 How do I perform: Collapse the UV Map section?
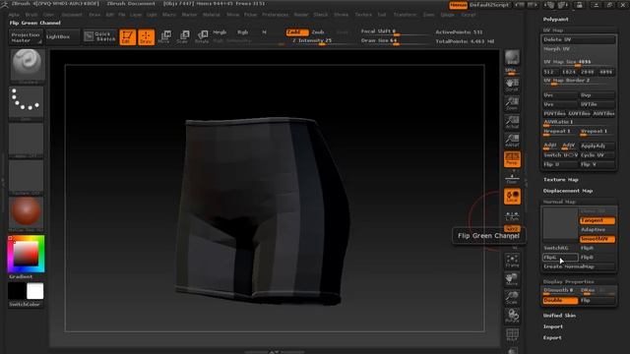pyautogui.click(x=553, y=30)
